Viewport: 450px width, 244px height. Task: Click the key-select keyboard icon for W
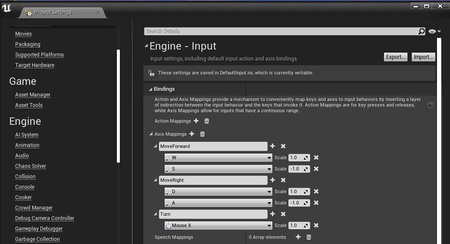click(169, 157)
